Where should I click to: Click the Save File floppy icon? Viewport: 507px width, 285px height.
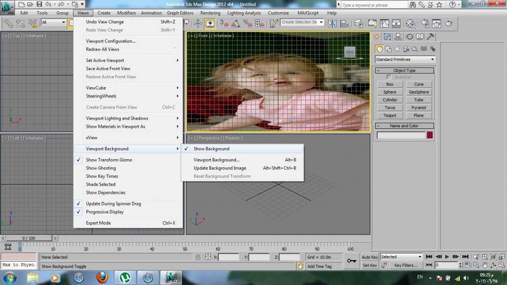pos(39,4)
